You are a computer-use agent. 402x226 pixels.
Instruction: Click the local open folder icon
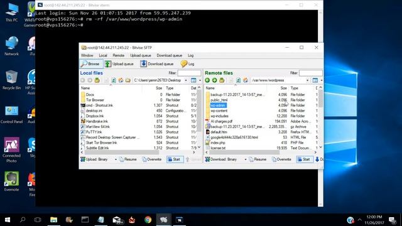(128, 80)
